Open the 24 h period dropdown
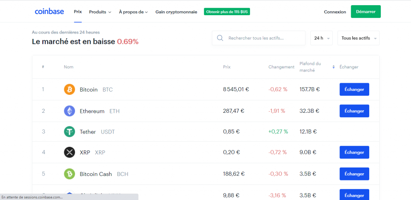The image size is (411, 200). [321, 38]
